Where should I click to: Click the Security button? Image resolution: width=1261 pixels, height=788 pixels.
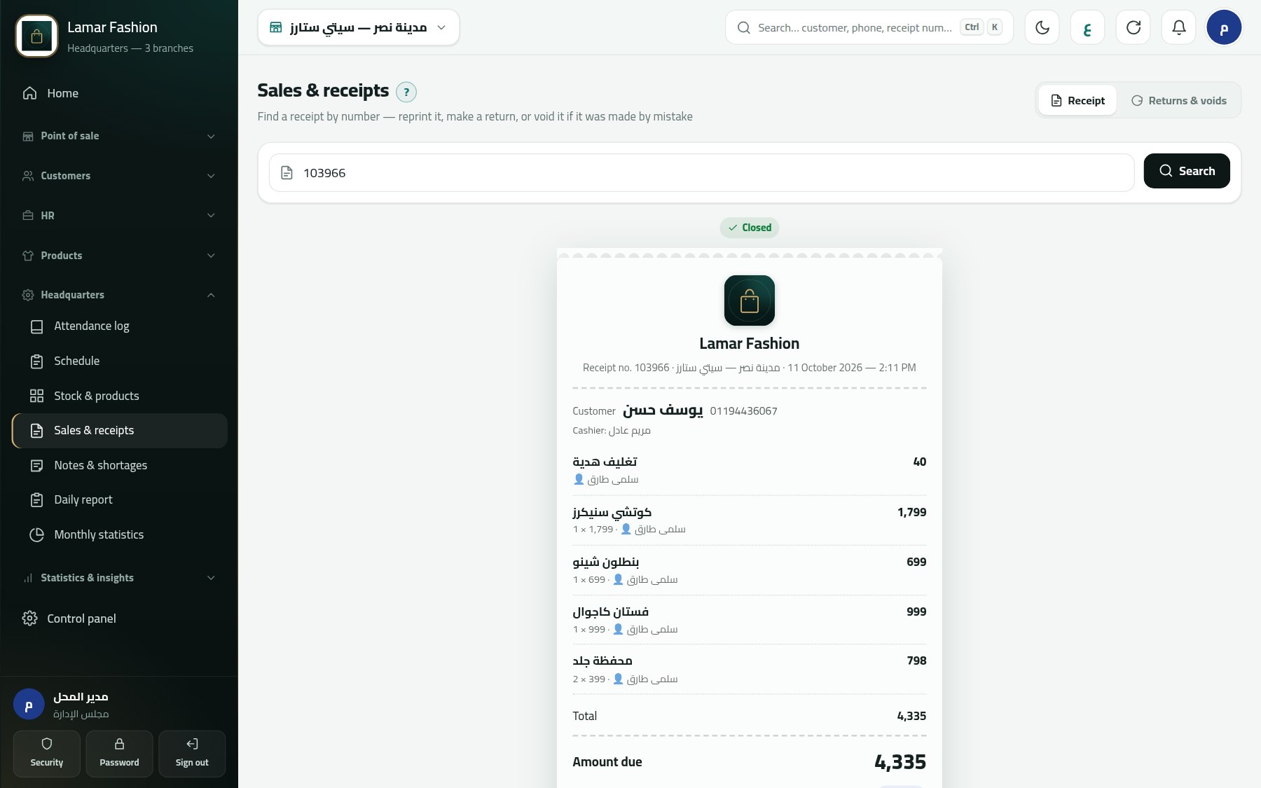pyautogui.click(x=47, y=754)
